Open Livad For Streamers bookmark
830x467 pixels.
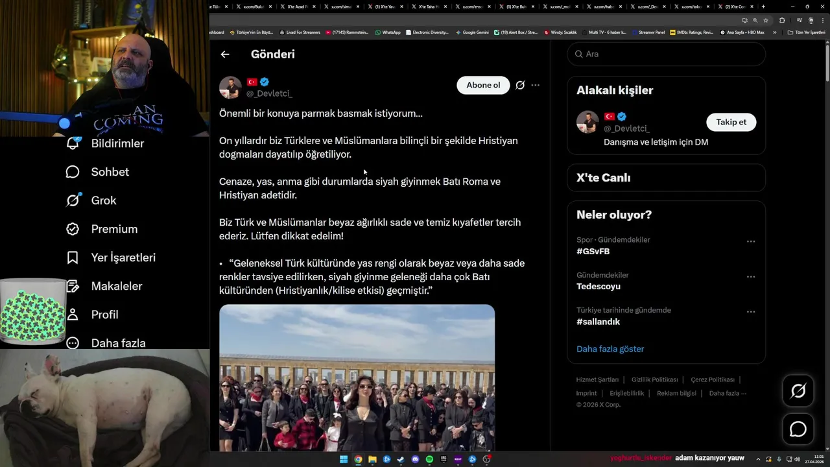tap(300, 32)
